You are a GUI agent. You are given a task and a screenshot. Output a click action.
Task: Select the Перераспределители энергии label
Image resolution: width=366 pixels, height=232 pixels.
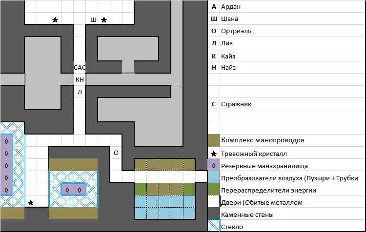(x=268, y=190)
